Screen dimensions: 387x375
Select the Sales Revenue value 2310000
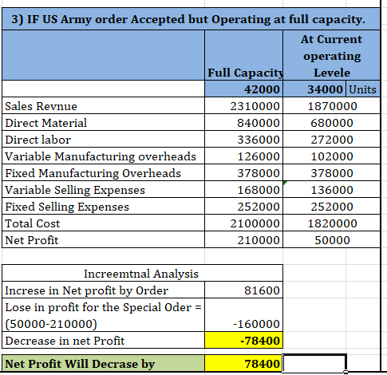(243, 105)
